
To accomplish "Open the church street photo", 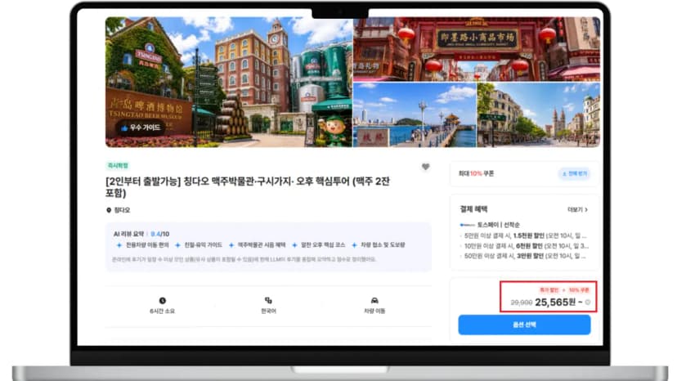I will click(x=538, y=115).
